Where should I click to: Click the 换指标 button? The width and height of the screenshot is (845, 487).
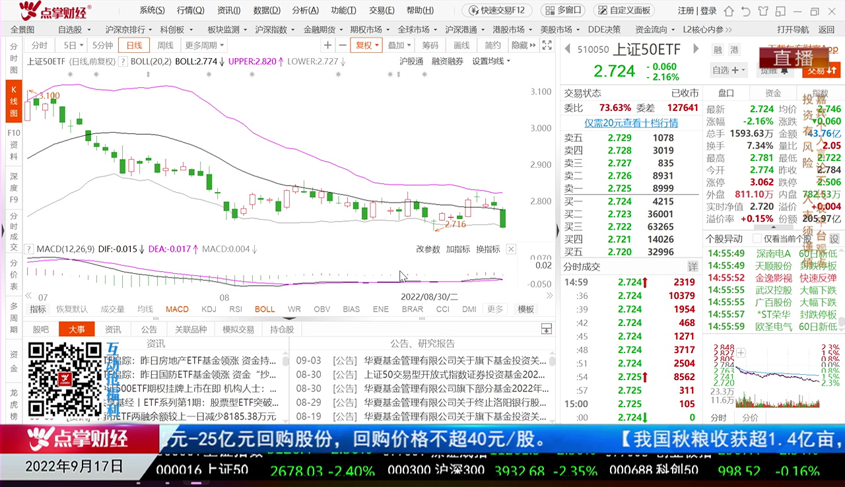[489, 249]
